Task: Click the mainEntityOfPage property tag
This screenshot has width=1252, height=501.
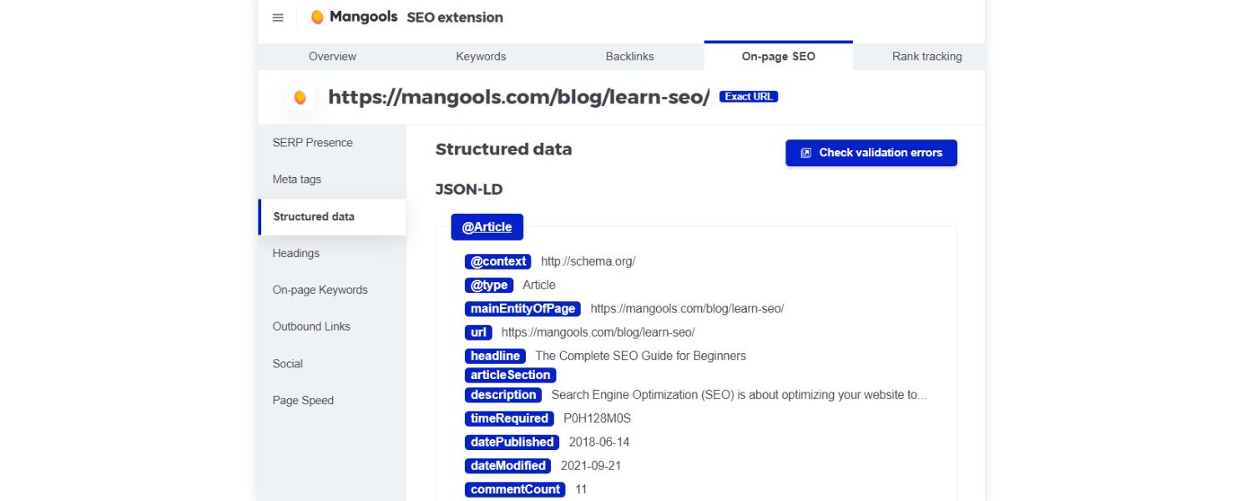Action: click(522, 308)
